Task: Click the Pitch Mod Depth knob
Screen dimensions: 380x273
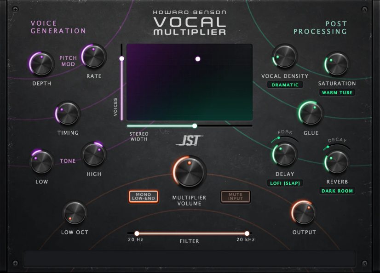Action: pos(42,64)
